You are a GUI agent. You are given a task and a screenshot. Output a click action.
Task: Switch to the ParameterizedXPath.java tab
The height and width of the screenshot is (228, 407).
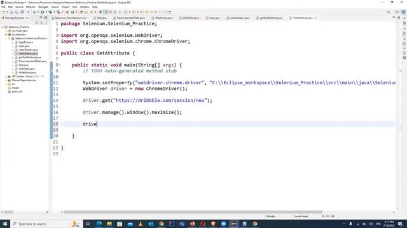click(x=129, y=18)
